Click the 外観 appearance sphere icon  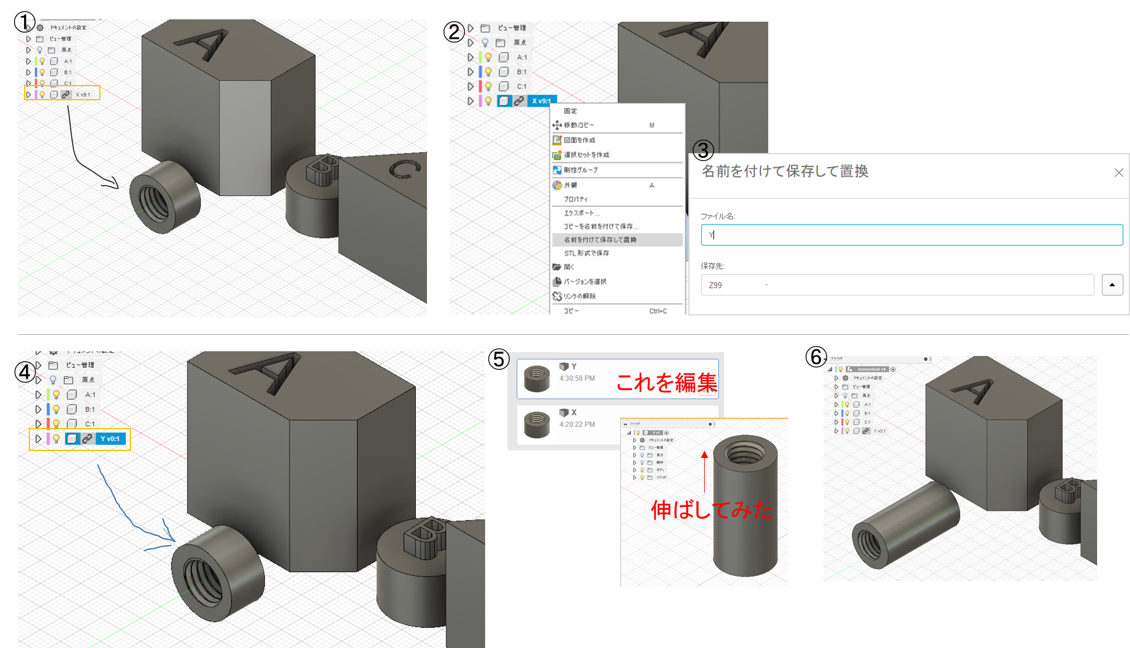click(557, 185)
